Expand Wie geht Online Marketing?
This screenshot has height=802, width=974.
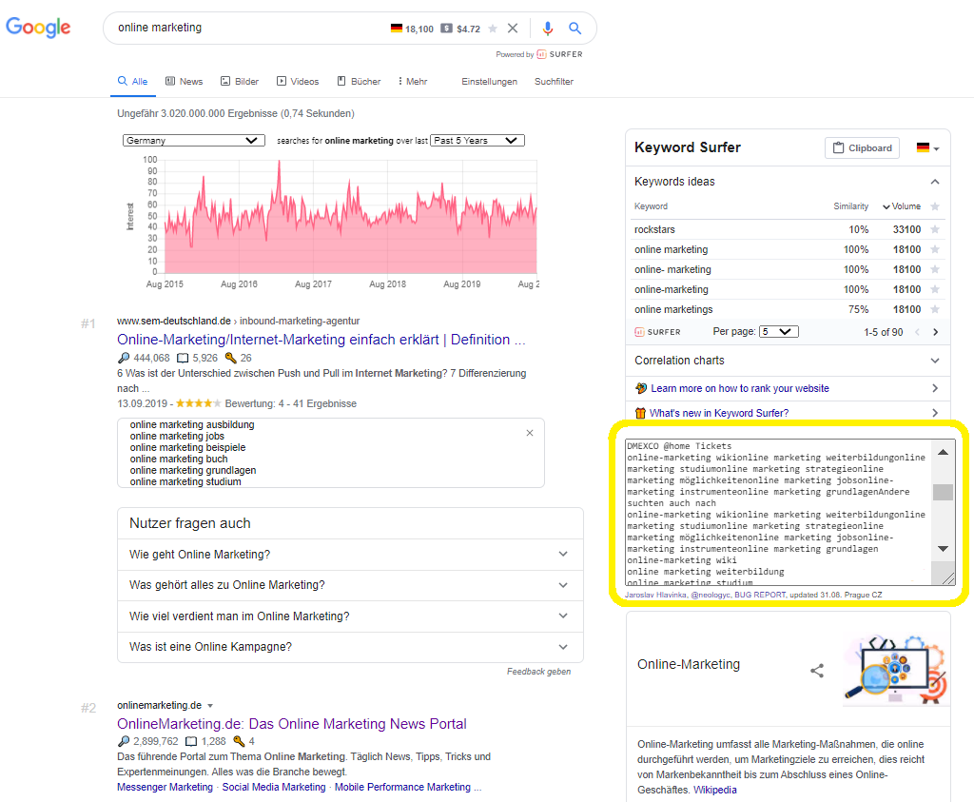[350, 554]
